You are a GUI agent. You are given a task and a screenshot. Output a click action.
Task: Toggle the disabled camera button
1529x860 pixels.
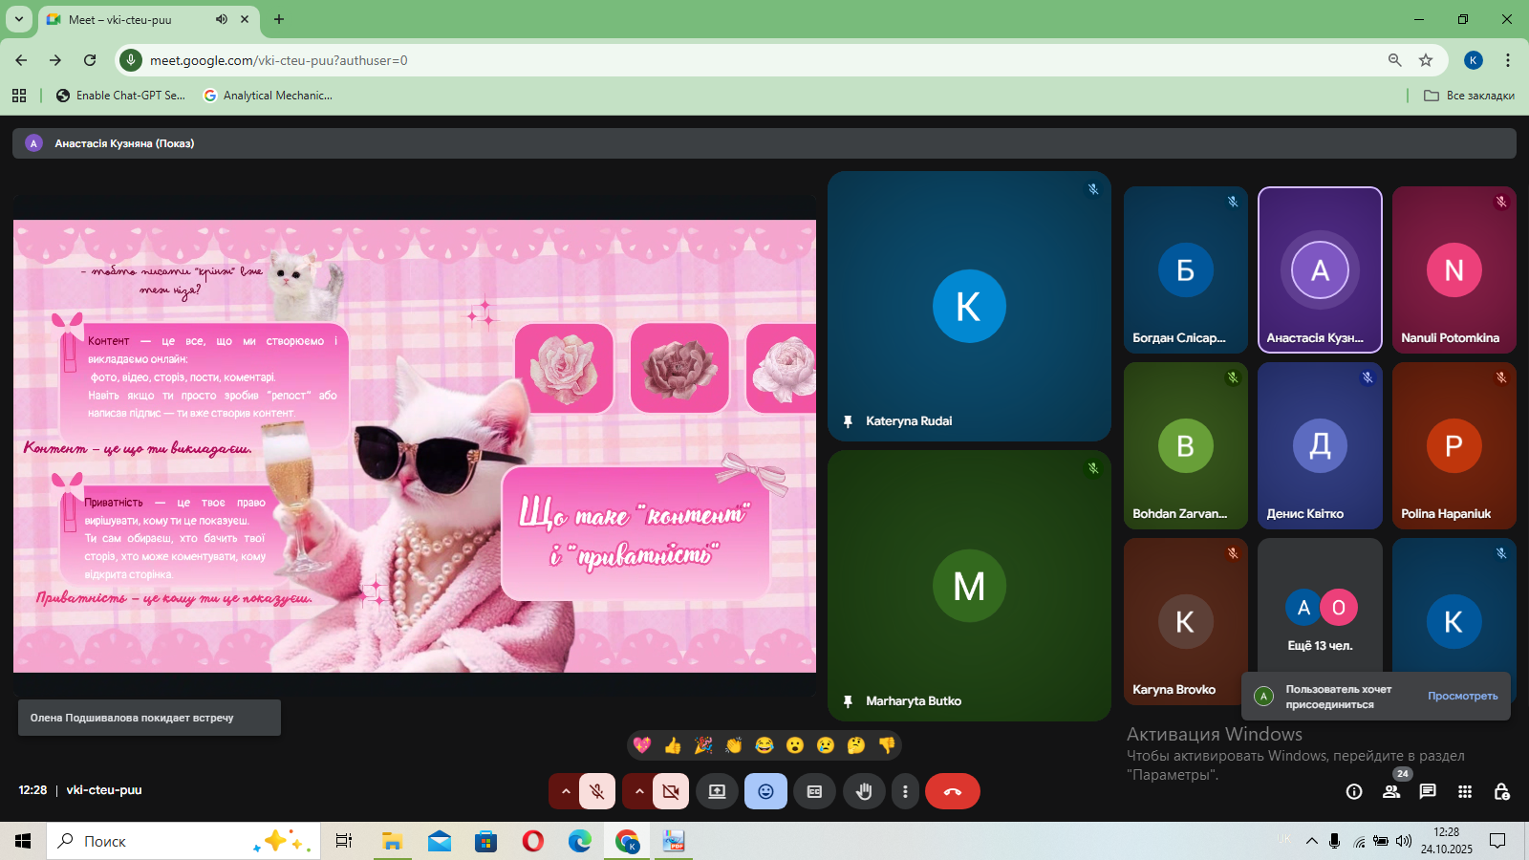[x=671, y=791]
